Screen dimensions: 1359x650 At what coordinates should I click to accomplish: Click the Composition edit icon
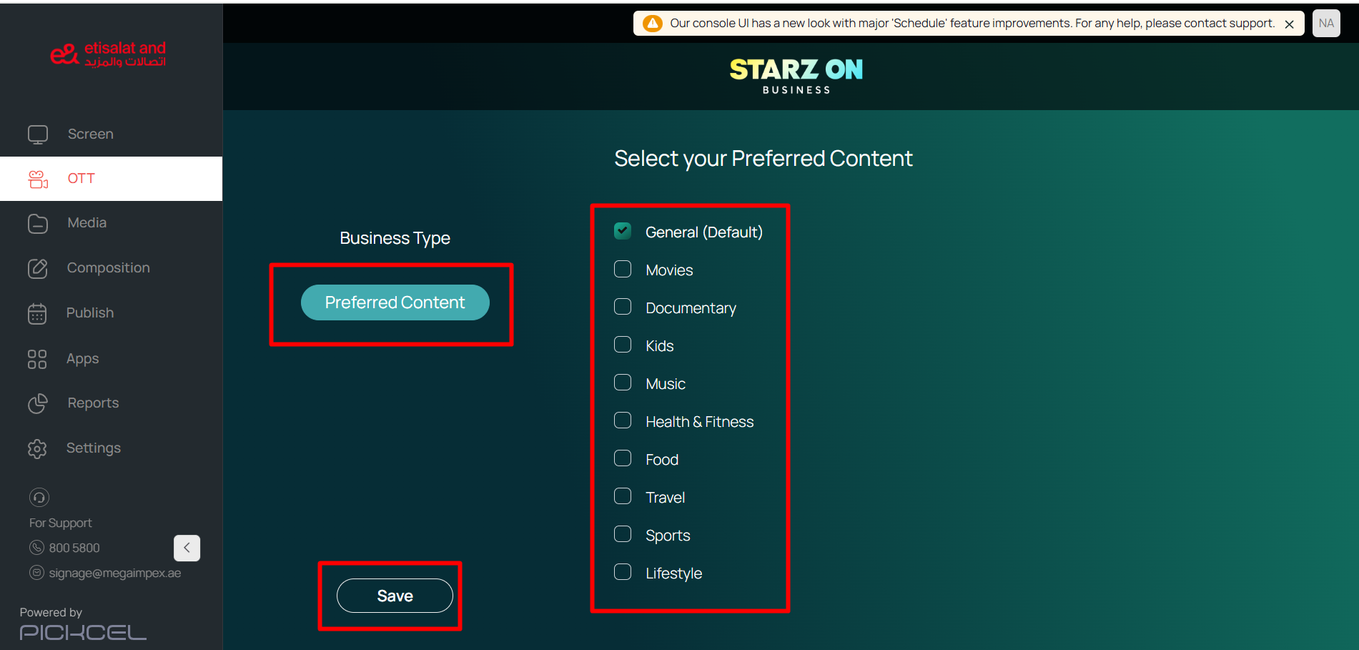pyautogui.click(x=38, y=269)
